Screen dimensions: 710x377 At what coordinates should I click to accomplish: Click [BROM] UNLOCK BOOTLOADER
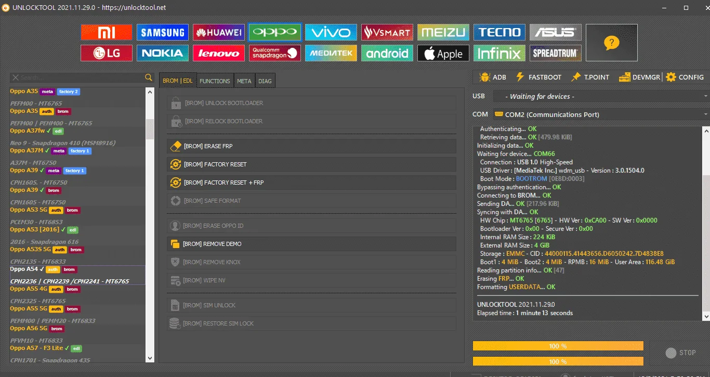pos(311,103)
